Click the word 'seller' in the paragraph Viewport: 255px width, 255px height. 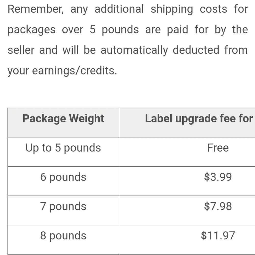click(x=21, y=50)
